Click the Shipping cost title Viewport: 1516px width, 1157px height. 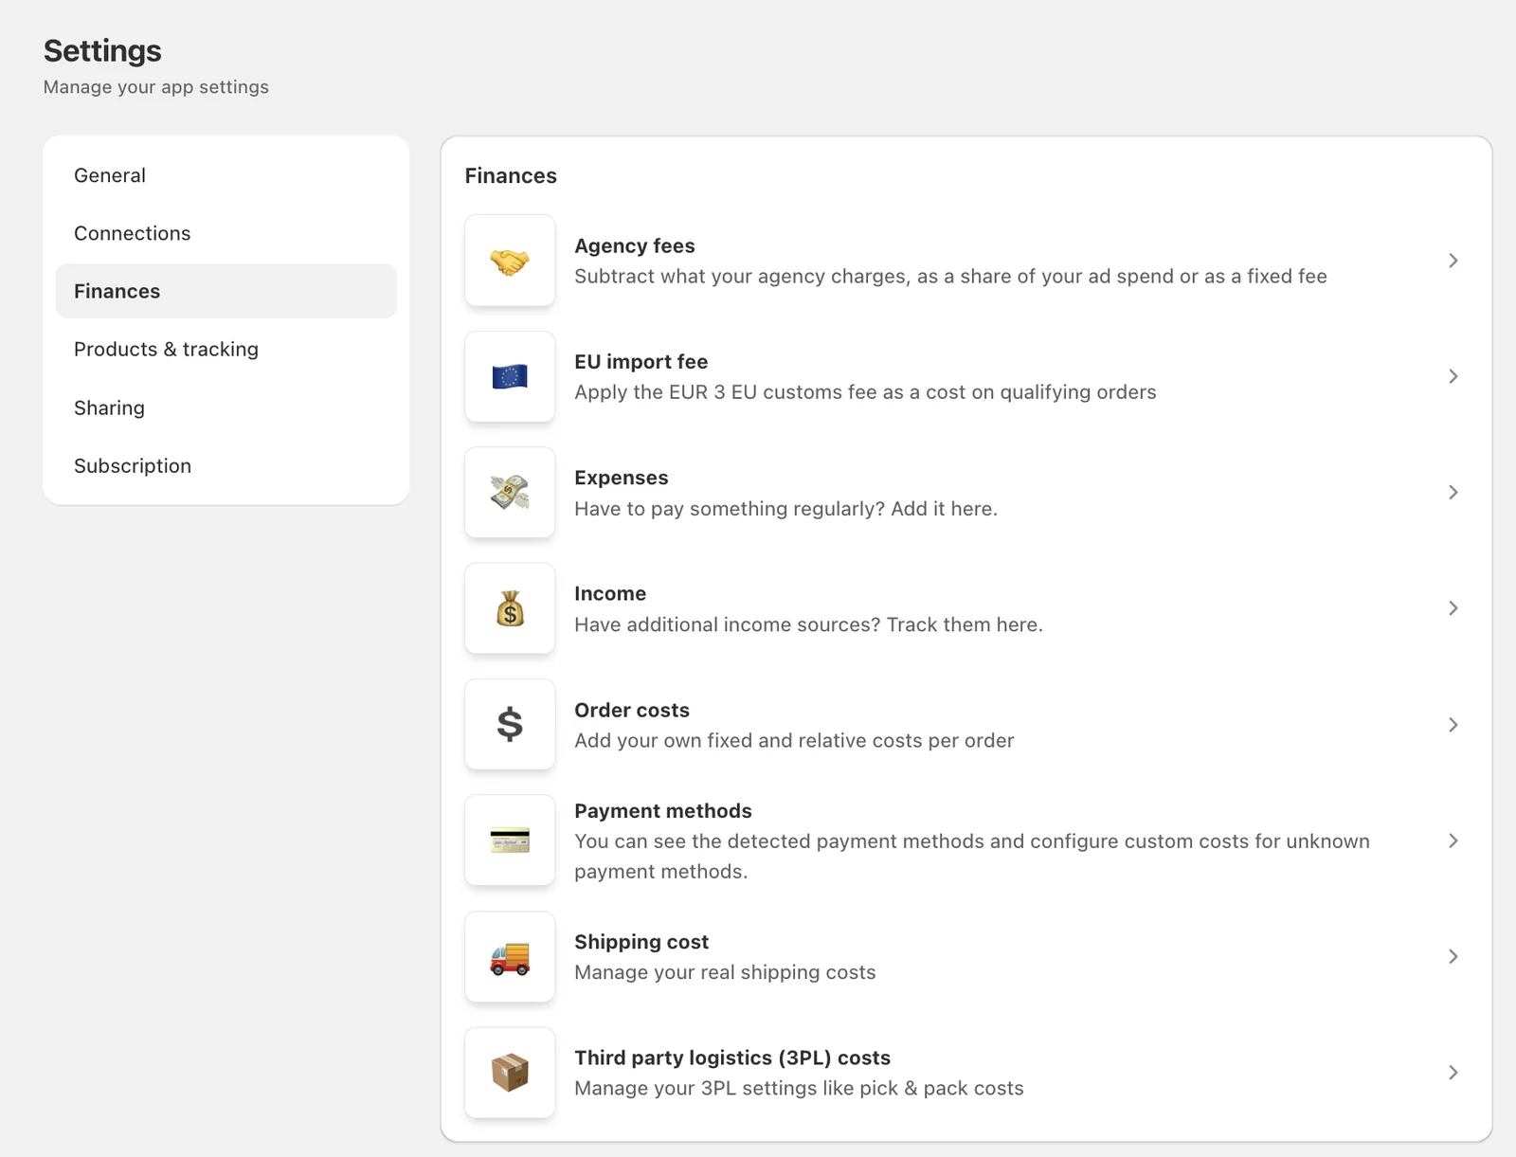click(x=641, y=942)
